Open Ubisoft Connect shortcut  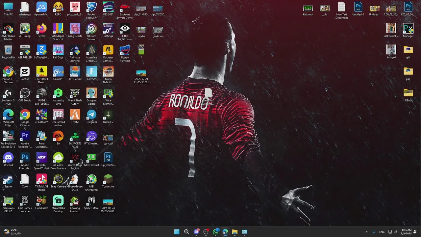pos(91,32)
